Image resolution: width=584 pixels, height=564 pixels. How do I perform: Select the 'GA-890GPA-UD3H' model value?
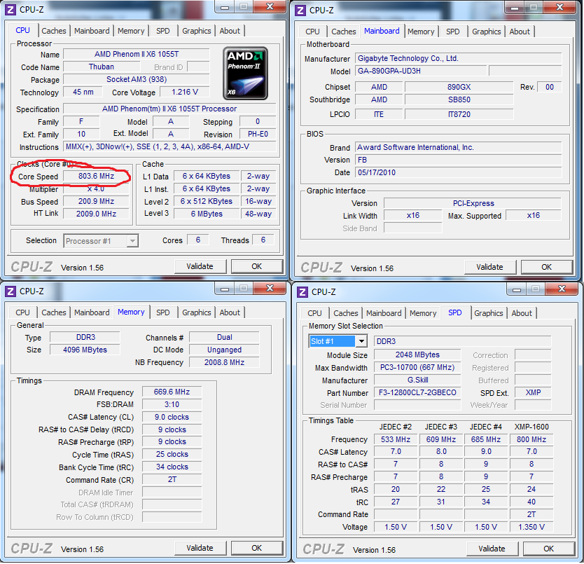click(421, 71)
